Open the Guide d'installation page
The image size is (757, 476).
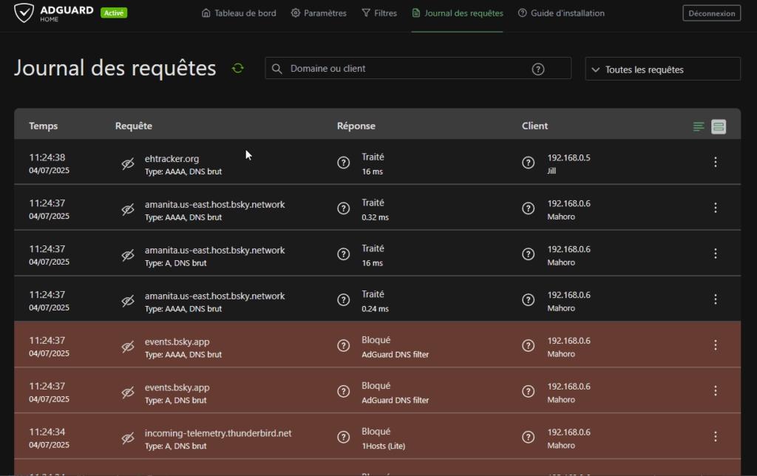pyautogui.click(x=561, y=13)
